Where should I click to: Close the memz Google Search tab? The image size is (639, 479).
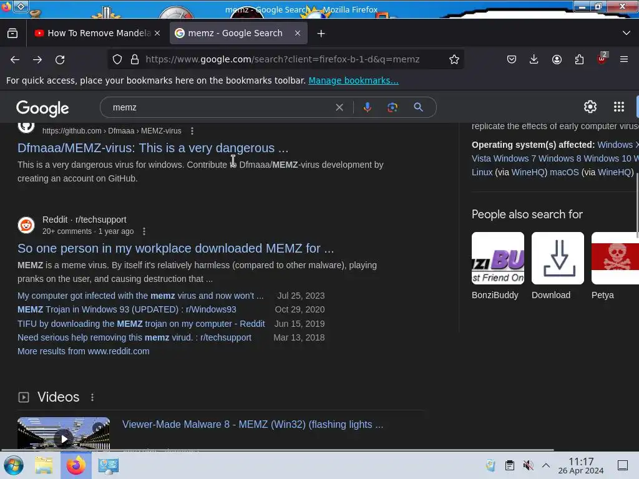pos(298,34)
